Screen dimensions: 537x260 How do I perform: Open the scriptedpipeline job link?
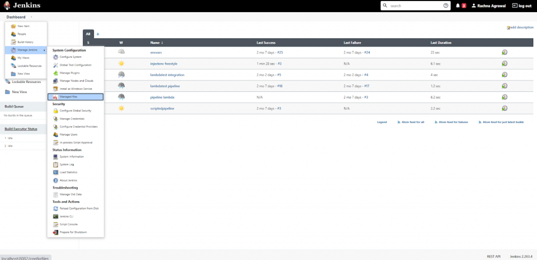[x=162, y=108]
